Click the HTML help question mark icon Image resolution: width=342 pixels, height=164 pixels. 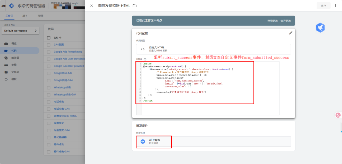pos(145,59)
